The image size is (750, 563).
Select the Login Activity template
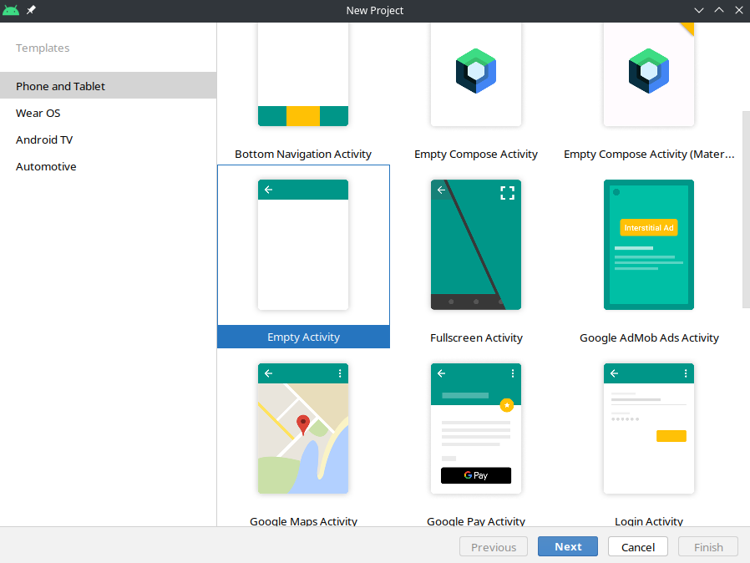click(649, 429)
